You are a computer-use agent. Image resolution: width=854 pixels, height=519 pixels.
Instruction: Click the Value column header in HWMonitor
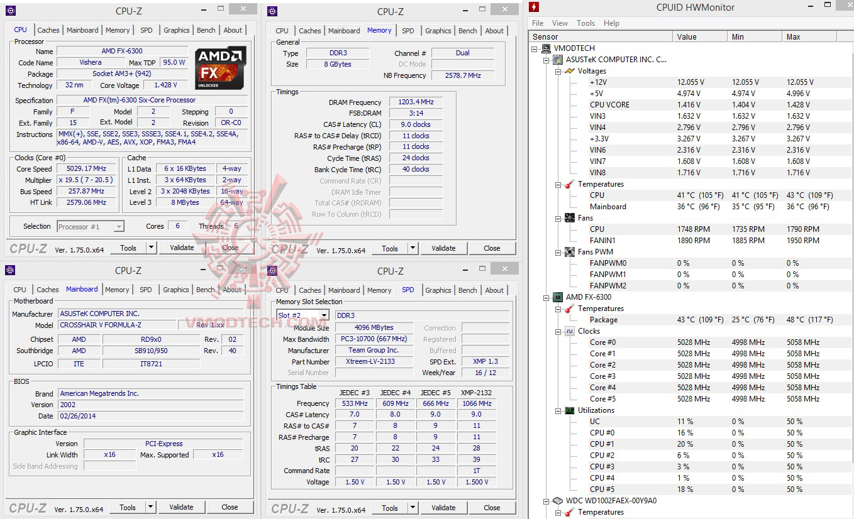point(701,36)
